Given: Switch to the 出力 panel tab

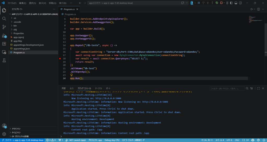Looking at the screenshot, I should coord(71,88).
